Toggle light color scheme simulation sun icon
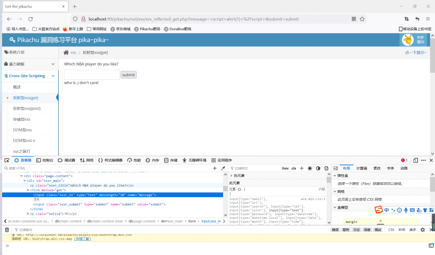Image resolution: width=435 pixels, height=255 pixels. pos(310,168)
